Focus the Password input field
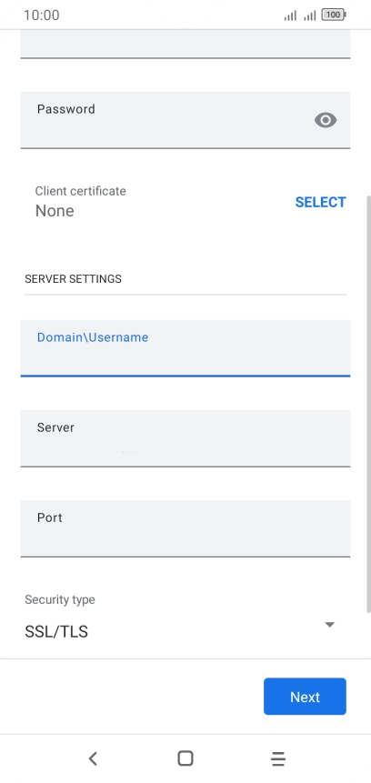 185,120
